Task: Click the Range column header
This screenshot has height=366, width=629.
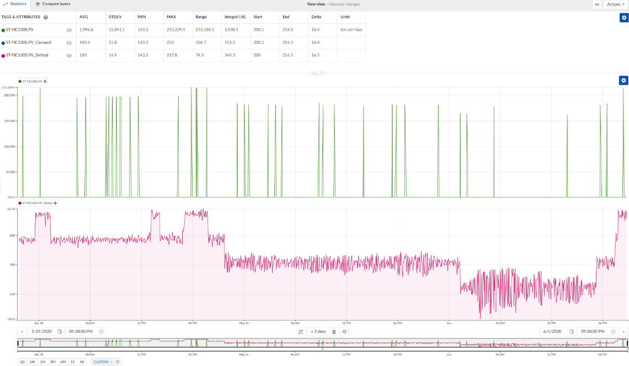Action: coord(201,17)
